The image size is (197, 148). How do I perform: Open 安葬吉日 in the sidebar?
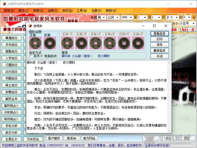point(11,92)
